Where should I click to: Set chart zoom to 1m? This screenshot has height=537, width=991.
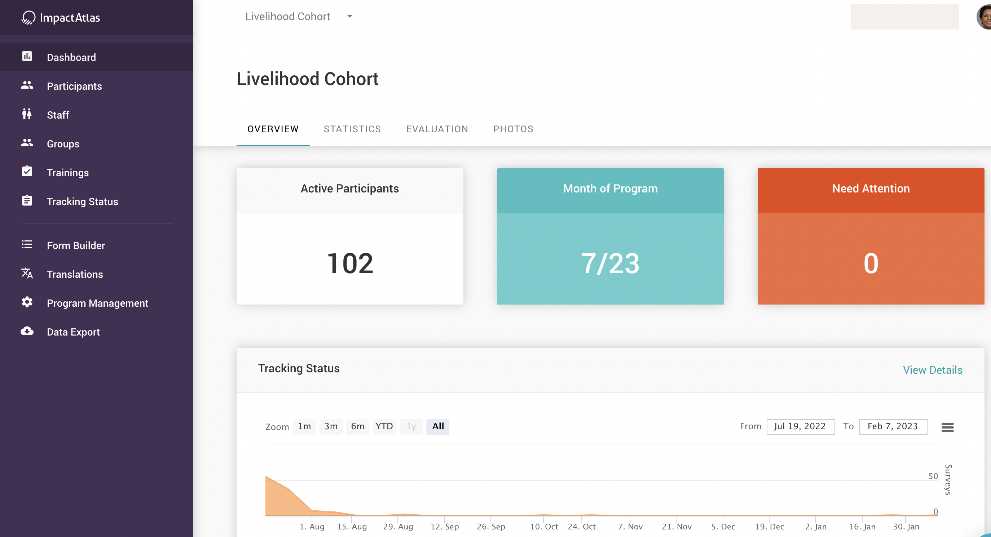click(x=304, y=426)
